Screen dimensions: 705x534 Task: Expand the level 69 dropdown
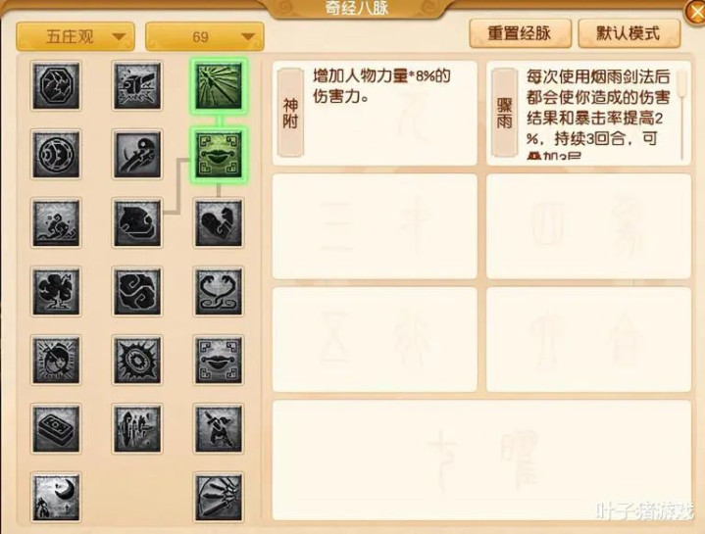205,36
